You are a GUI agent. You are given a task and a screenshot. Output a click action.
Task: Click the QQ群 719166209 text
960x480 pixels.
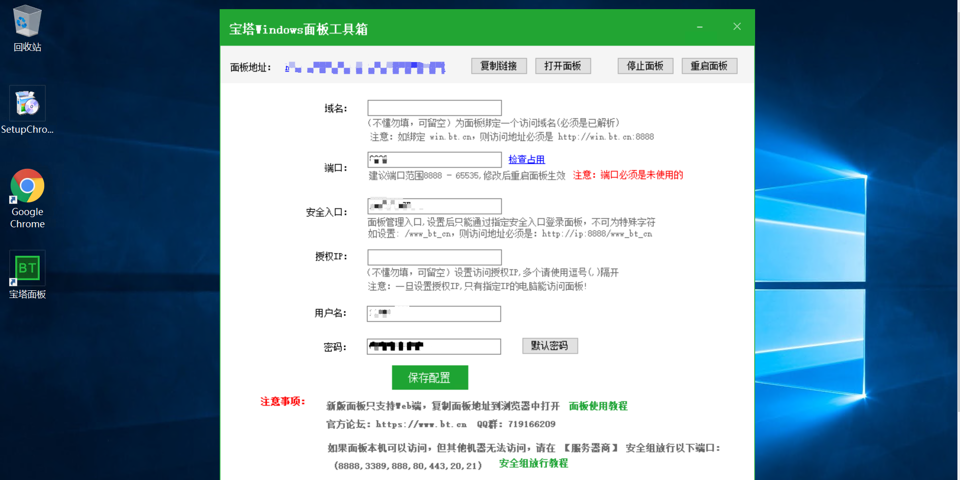coord(516,424)
